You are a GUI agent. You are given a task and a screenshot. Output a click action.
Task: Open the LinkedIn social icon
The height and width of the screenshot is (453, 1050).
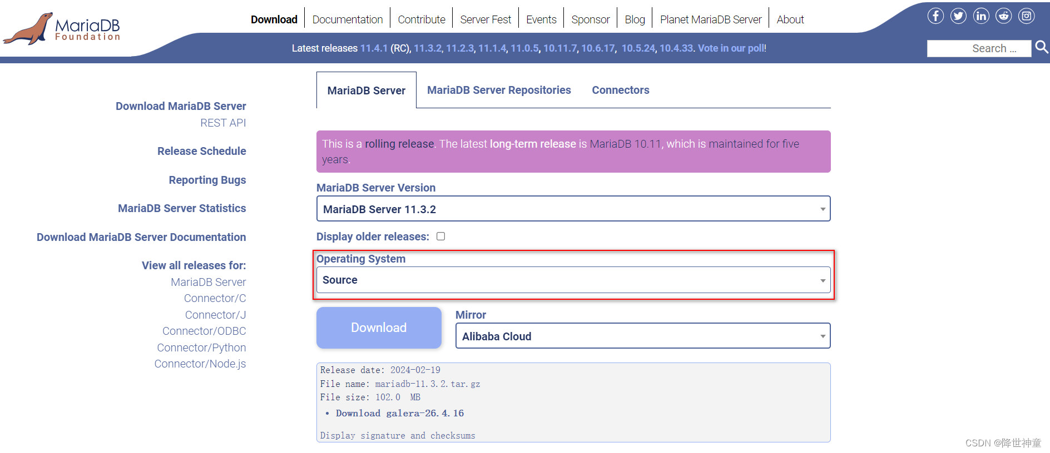(x=981, y=16)
